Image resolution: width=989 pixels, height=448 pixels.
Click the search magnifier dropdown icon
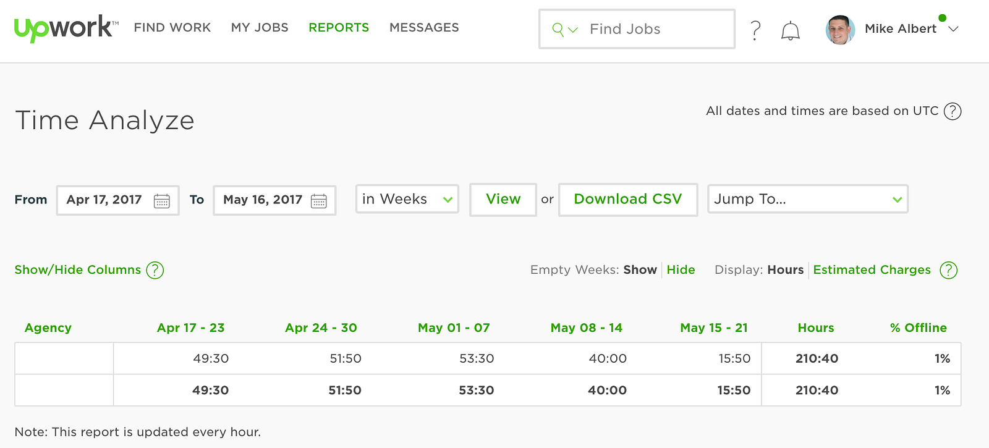tap(564, 29)
